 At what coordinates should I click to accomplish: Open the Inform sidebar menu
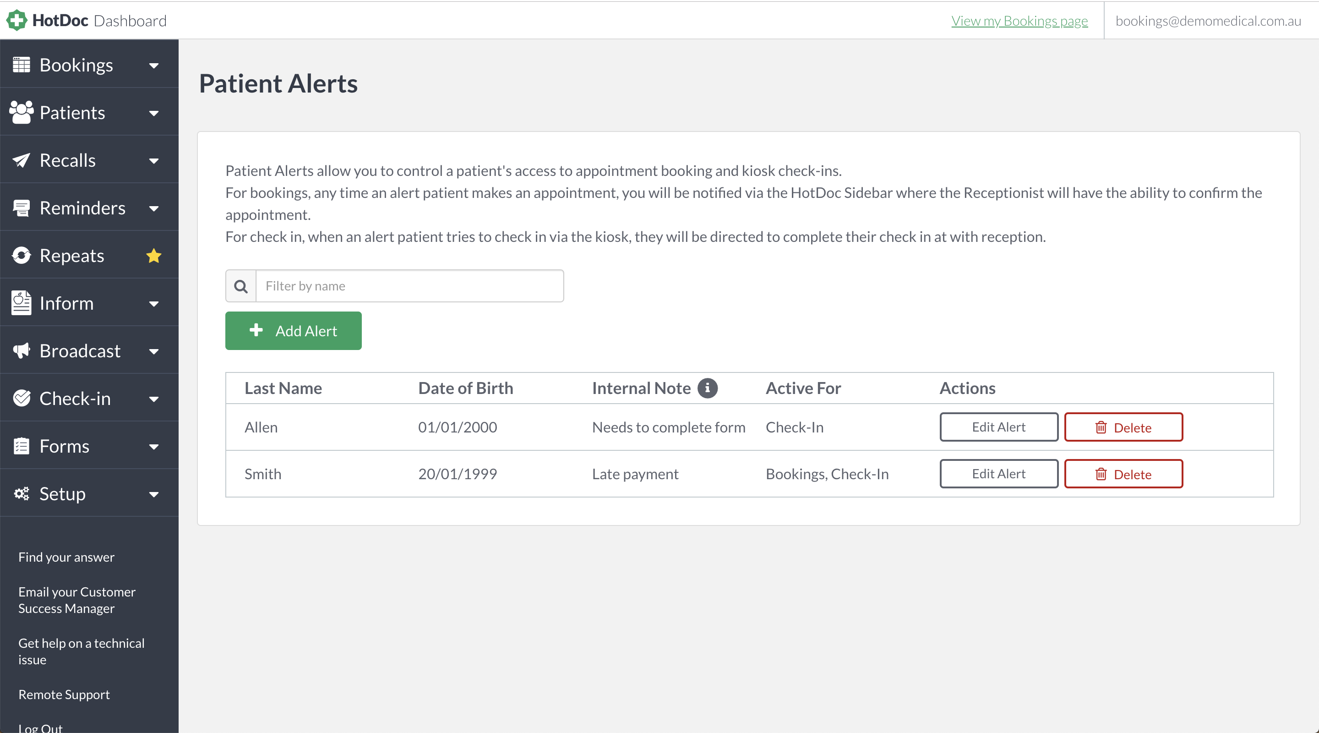click(x=89, y=303)
